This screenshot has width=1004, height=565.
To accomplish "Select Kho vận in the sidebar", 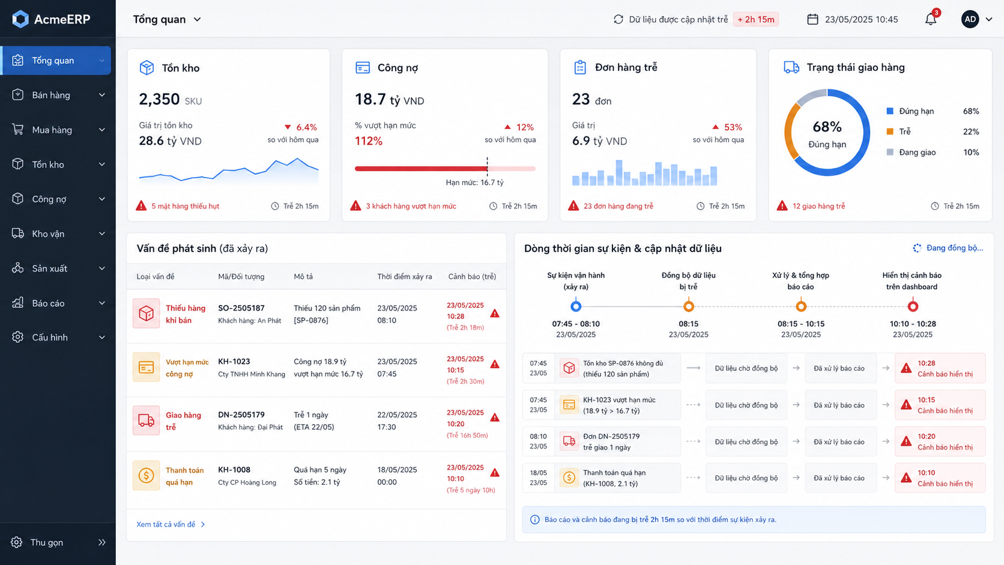I will 58,234.
